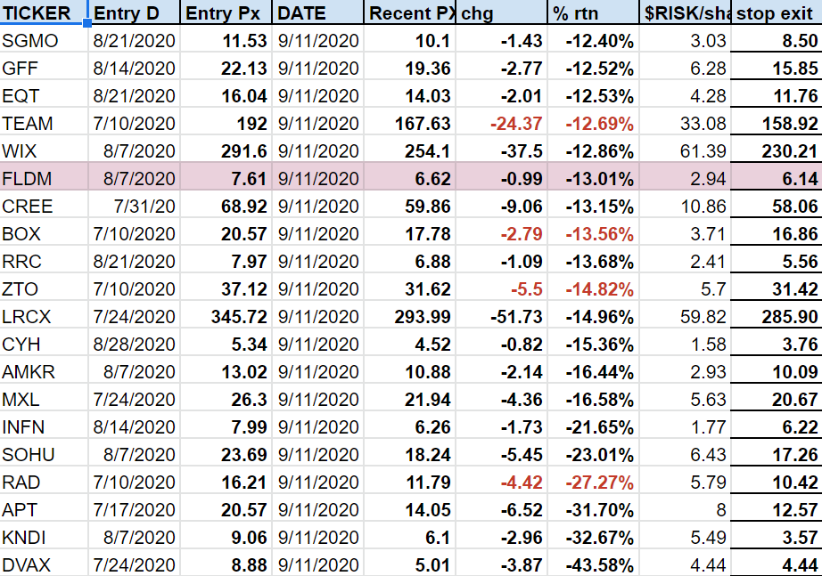Click LRCX entry price 345.72
Viewport: 822px width, 576px height.
click(x=239, y=317)
